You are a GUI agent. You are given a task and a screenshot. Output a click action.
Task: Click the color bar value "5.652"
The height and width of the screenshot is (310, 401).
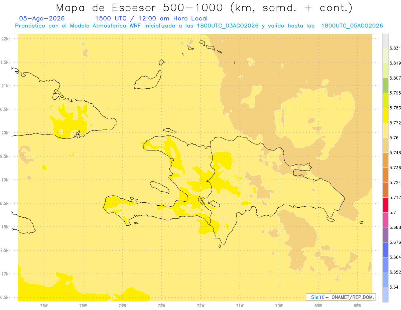pos(395,272)
